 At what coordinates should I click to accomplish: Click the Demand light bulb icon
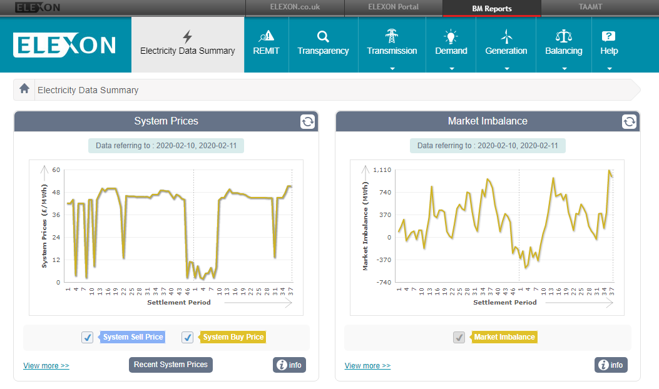click(451, 36)
